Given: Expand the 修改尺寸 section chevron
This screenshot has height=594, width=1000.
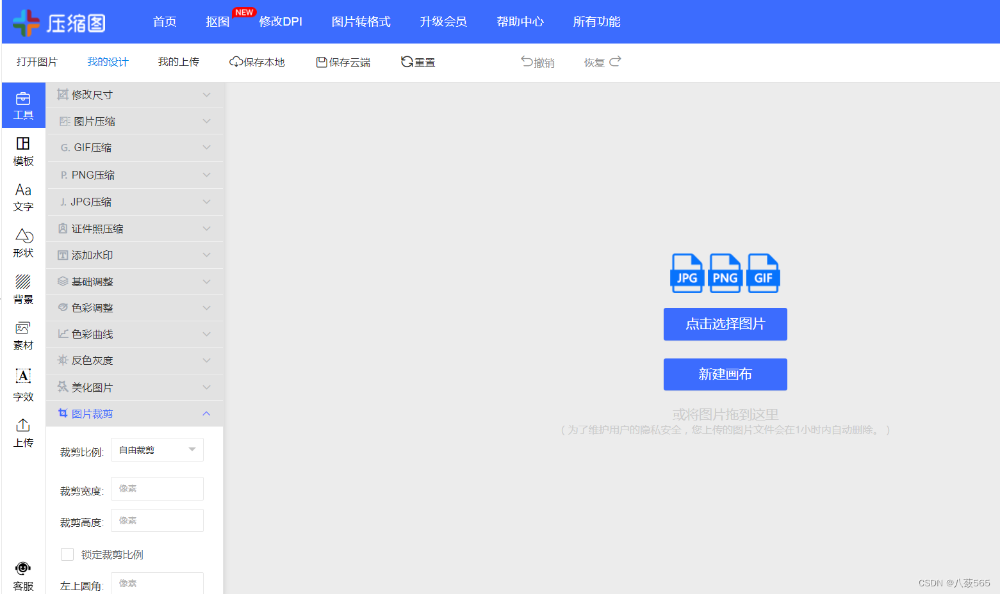Looking at the screenshot, I should click(x=206, y=95).
